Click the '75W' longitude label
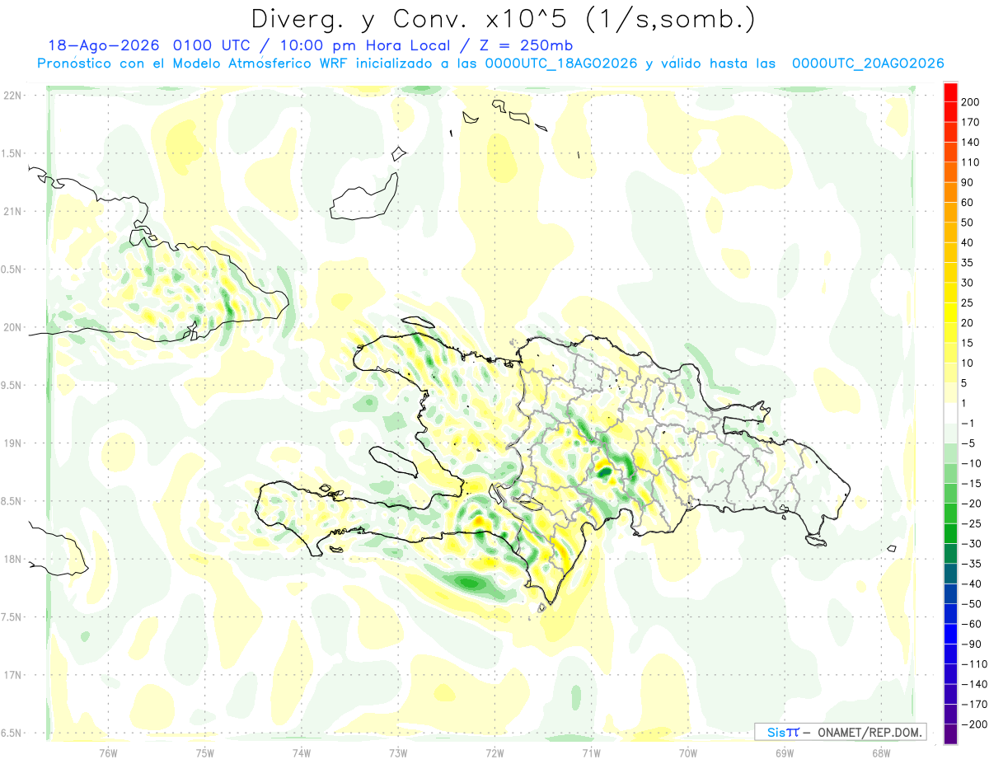This screenshot has height=764, width=989. (x=204, y=754)
